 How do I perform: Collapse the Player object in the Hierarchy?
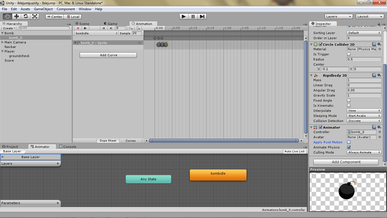[2, 51]
